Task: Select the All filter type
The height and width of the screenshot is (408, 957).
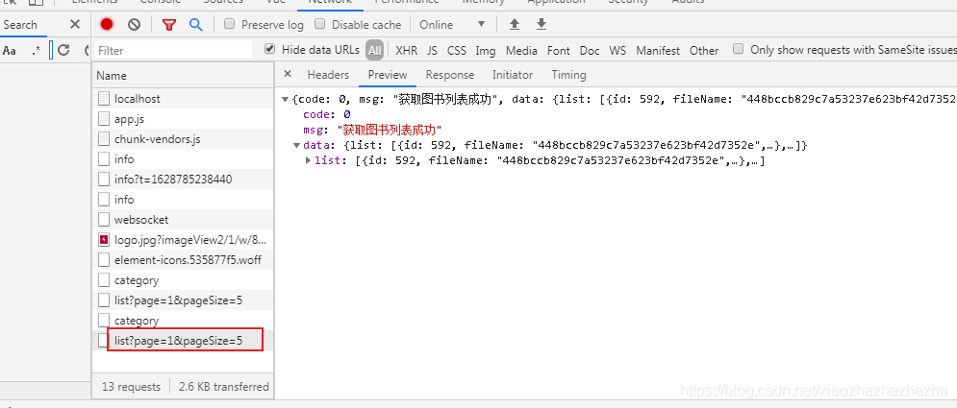Action: point(375,51)
